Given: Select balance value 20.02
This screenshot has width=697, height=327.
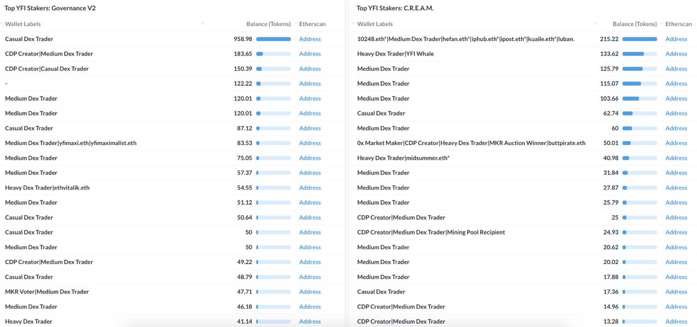Looking at the screenshot, I should coord(611,262).
